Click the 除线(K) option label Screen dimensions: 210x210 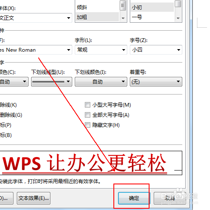click(8, 105)
